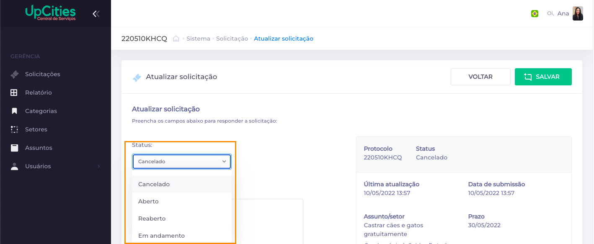Click Atualizar solicitação breadcrumb link
Viewport: 594px width, 244px height.
tap(284, 39)
